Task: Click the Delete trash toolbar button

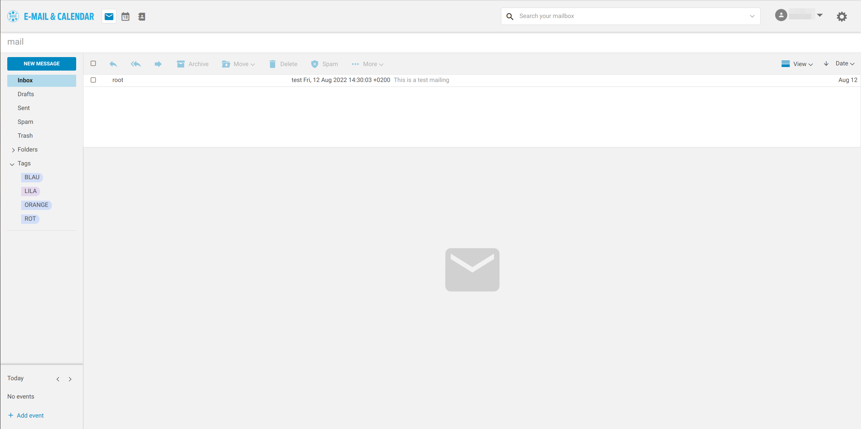Action: click(x=283, y=64)
